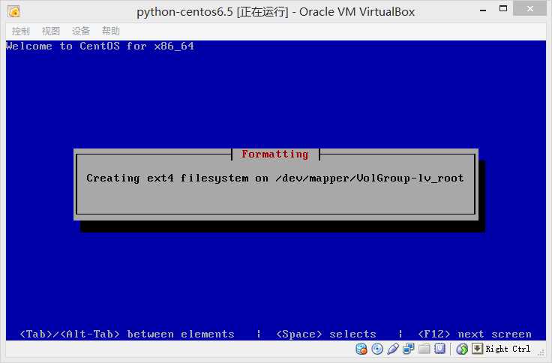This screenshot has height=363, width=552.
Task: Click the hard disk activity status icon
Action: pos(361,349)
